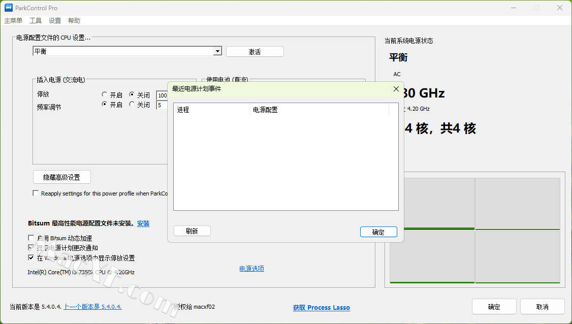Toggle the 显示电源计划更改通知 checkbox
The height and width of the screenshot is (324, 572).
tap(31, 248)
